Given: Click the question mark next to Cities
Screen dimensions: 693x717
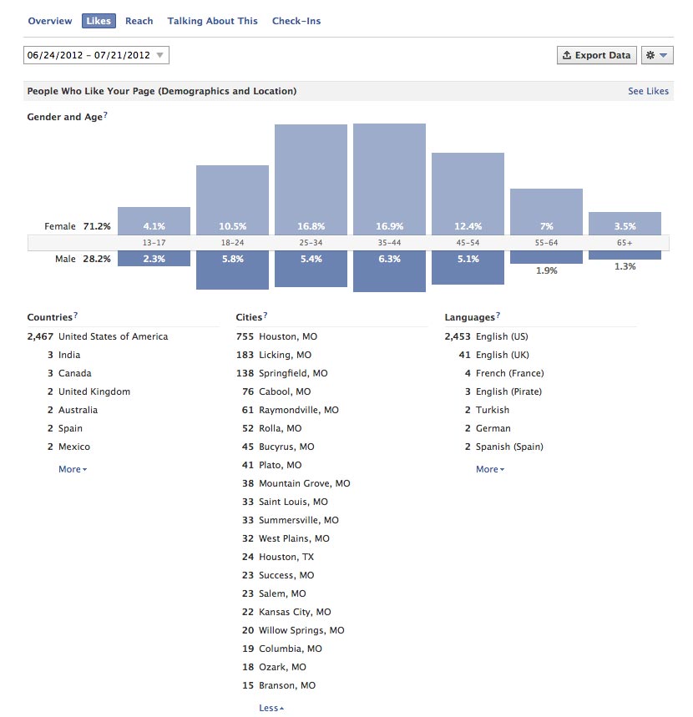Looking at the screenshot, I should 266,316.
